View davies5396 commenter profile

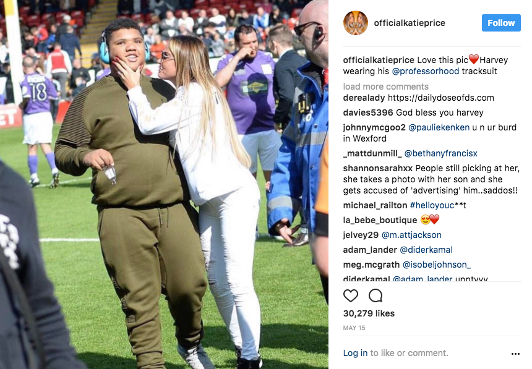tap(368, 112)
